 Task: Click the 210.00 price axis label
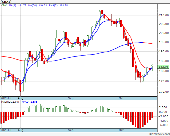pyautogui.click(x=164, y=15)
